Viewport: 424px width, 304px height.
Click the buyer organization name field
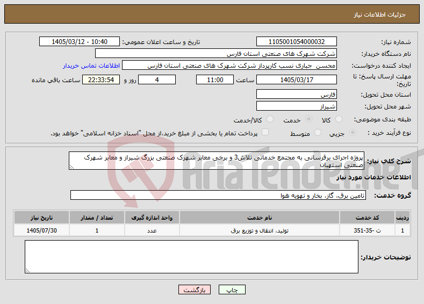click(x=216, y=54)
